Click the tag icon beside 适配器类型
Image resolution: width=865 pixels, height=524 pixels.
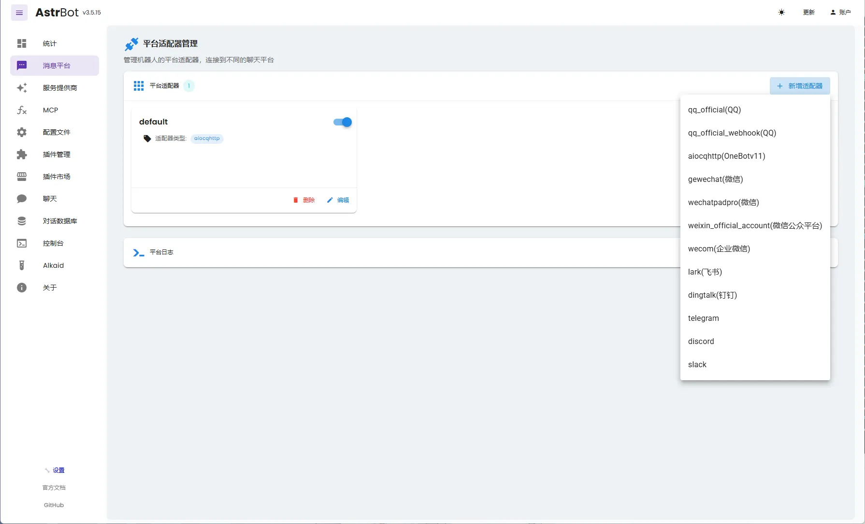click(x=147, y=138)
